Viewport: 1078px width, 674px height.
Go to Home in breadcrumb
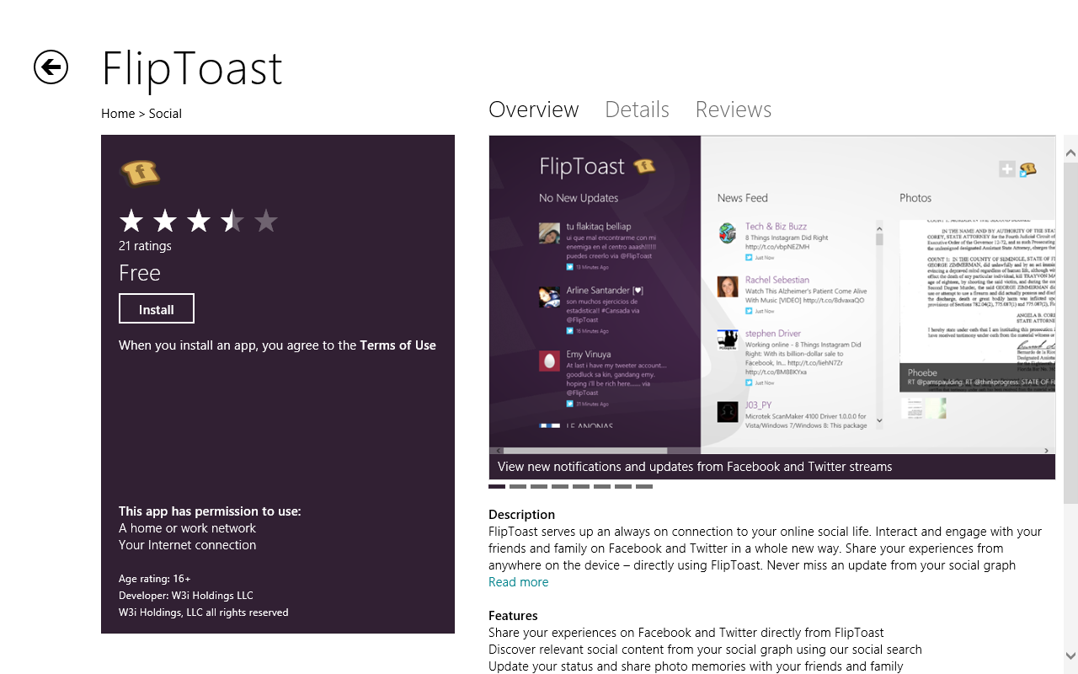pos(118,114)
